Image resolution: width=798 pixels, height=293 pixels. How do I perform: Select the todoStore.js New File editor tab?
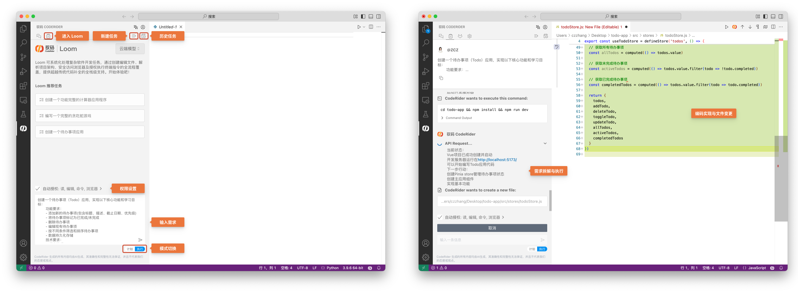pos(591,27)
